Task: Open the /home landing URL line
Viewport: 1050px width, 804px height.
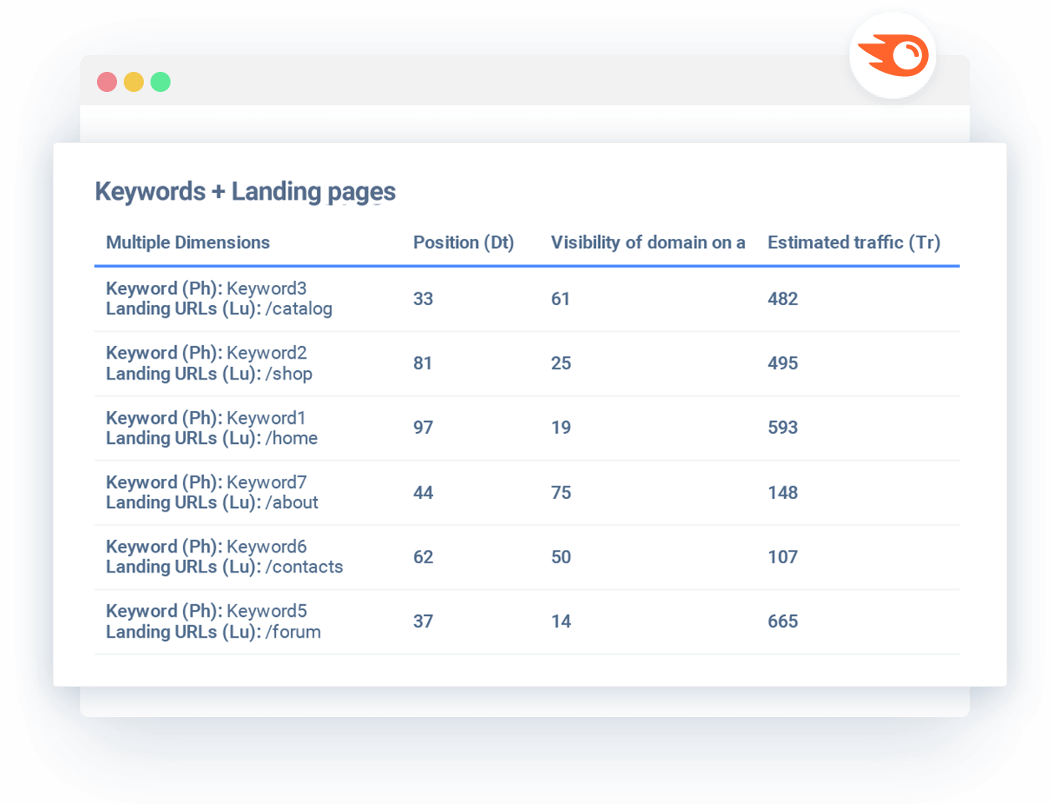Action: [x=212, y=438]
